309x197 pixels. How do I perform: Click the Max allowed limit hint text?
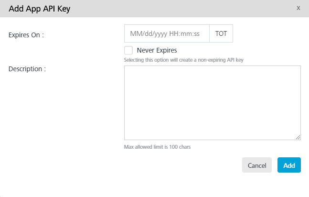(x=157, y=147)
